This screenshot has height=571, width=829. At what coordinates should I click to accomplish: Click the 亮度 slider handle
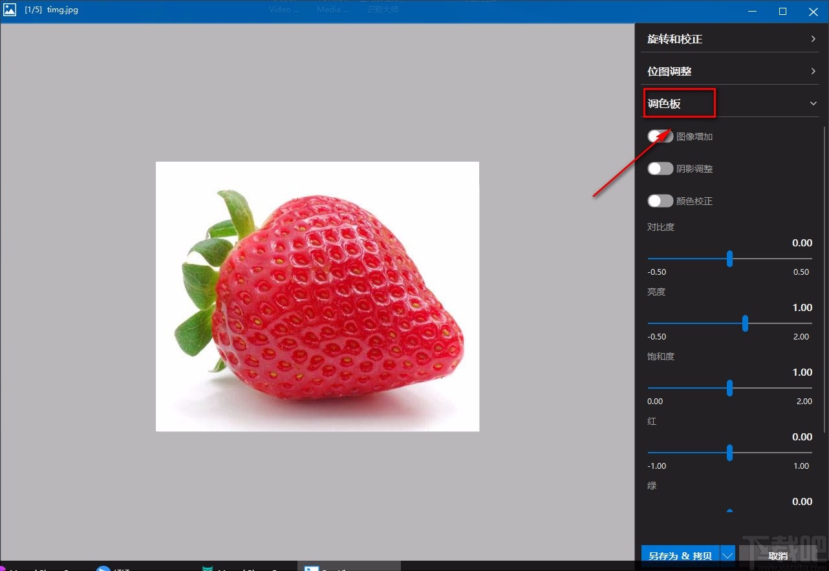pos(745,323)
